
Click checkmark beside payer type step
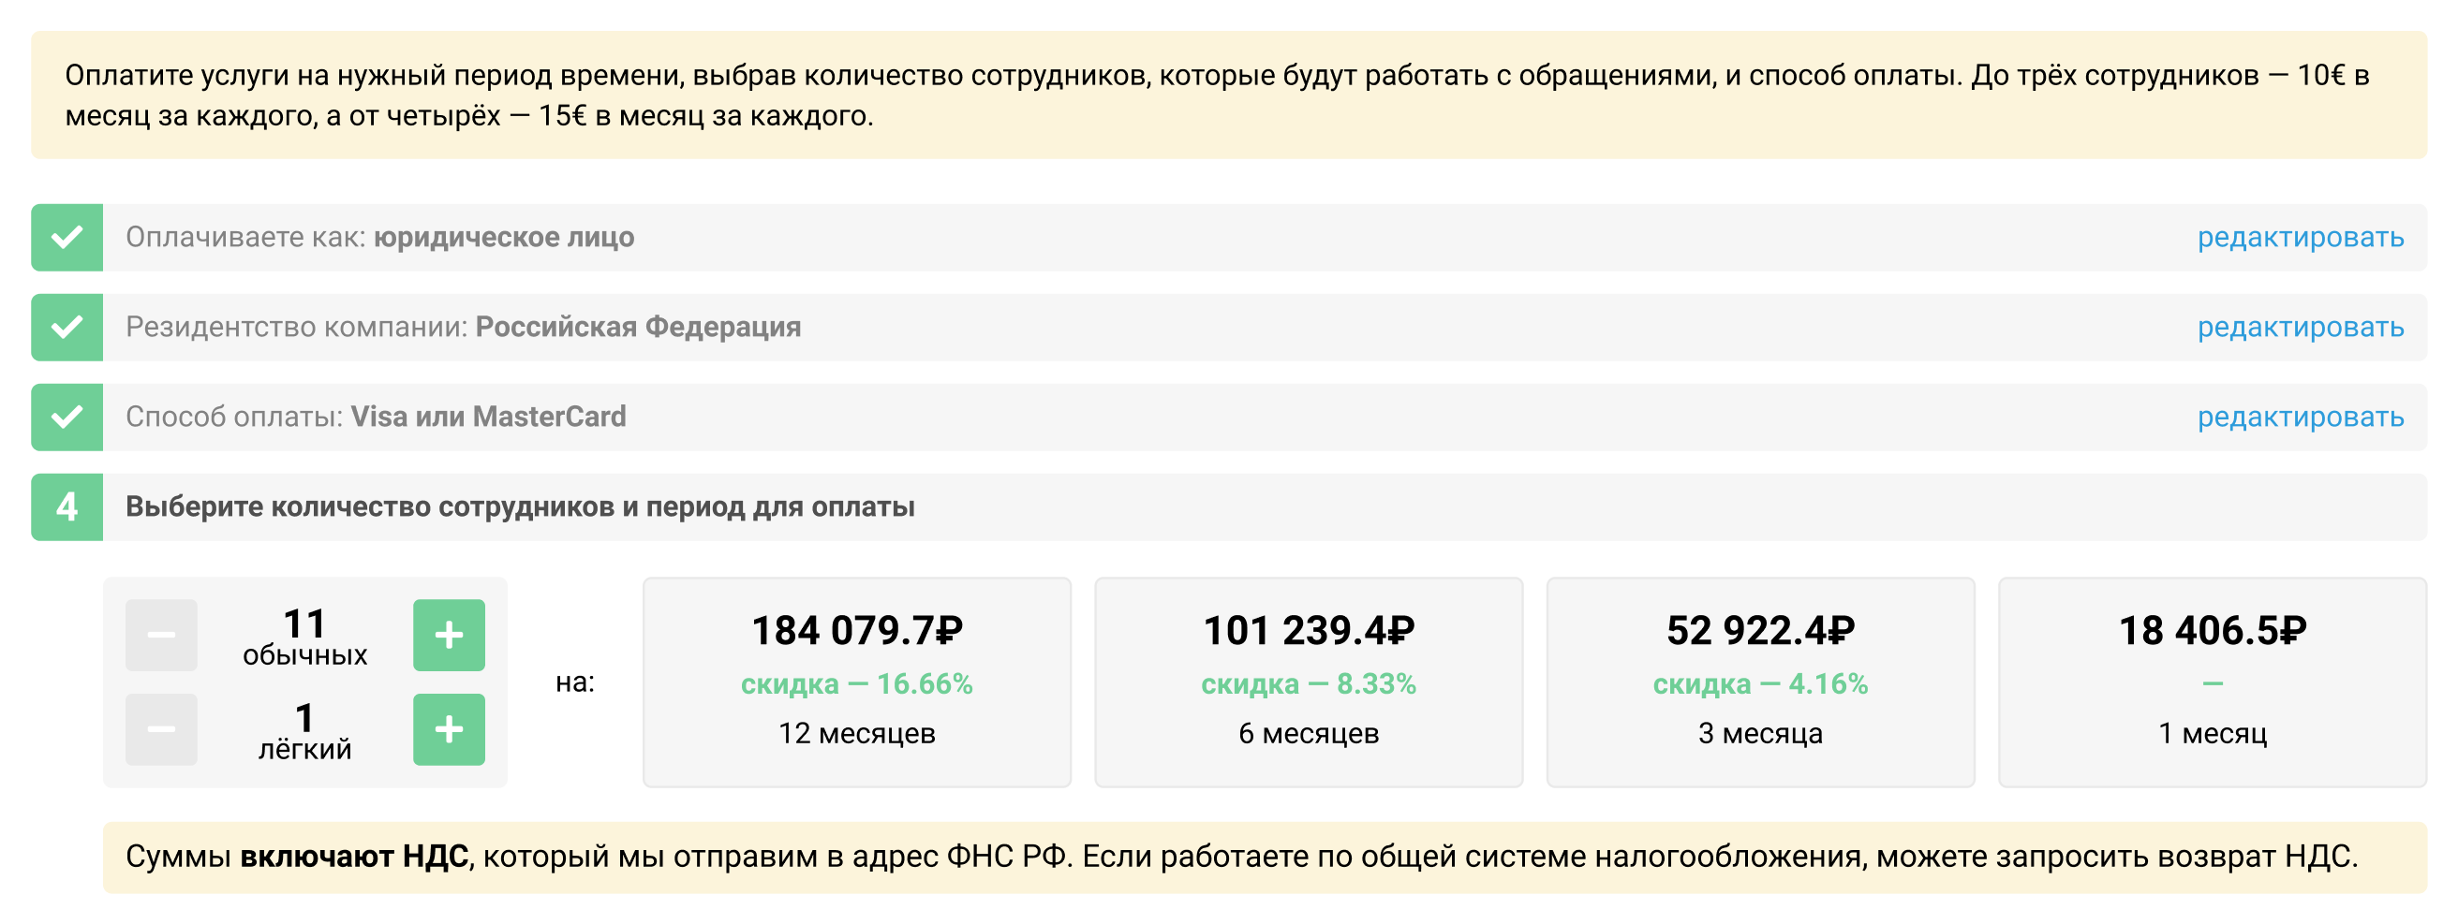(67, 238)
